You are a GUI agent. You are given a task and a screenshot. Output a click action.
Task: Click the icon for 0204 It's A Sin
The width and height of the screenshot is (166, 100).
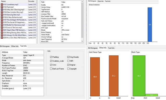2,38
